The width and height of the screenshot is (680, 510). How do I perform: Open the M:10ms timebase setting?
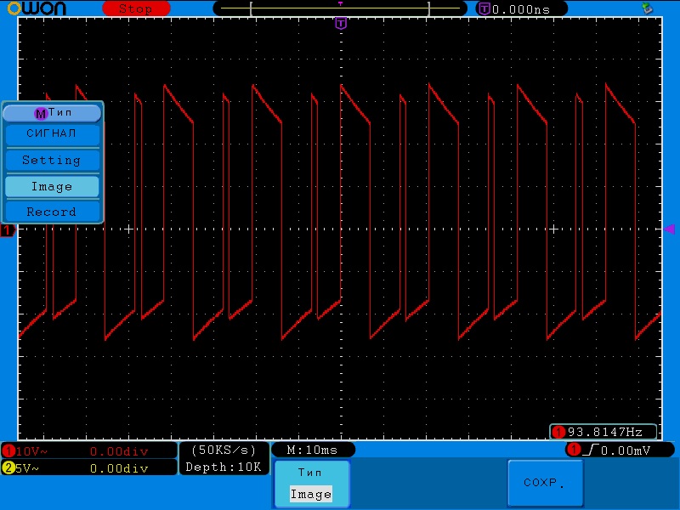click(x=312, y=450)
